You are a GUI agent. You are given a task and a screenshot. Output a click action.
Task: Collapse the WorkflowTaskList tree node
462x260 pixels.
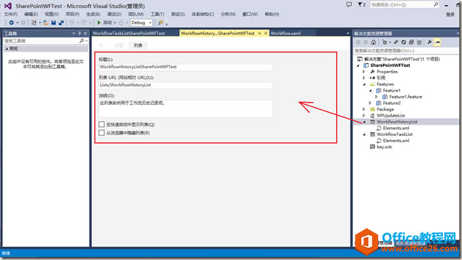coord(364,135)
